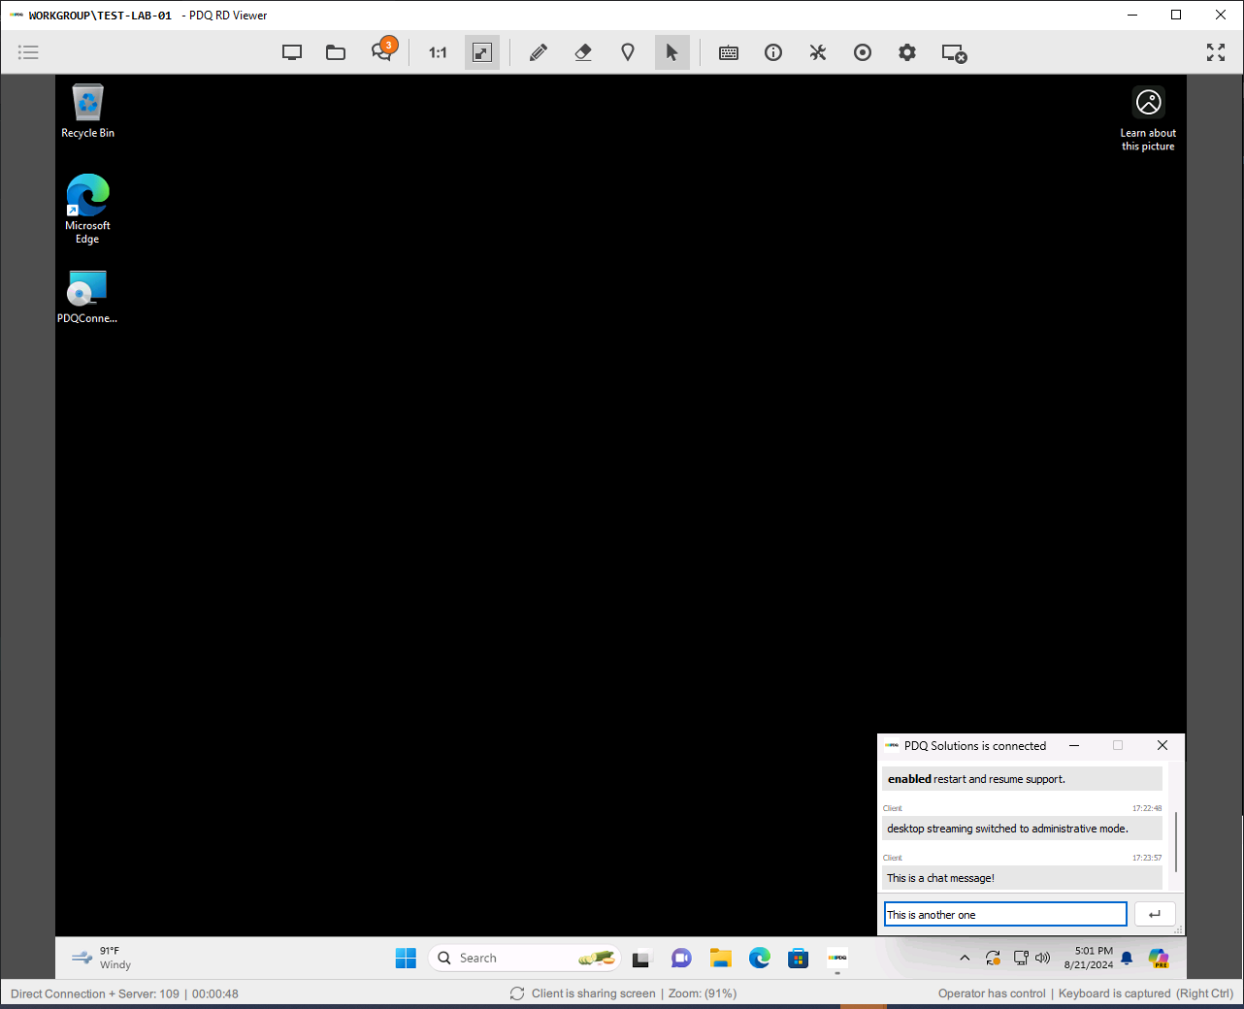Image resolution: width=1244 pixels, height=1009 pixels.
Task: Click the sync update tray icon
Action: (993, 958)
